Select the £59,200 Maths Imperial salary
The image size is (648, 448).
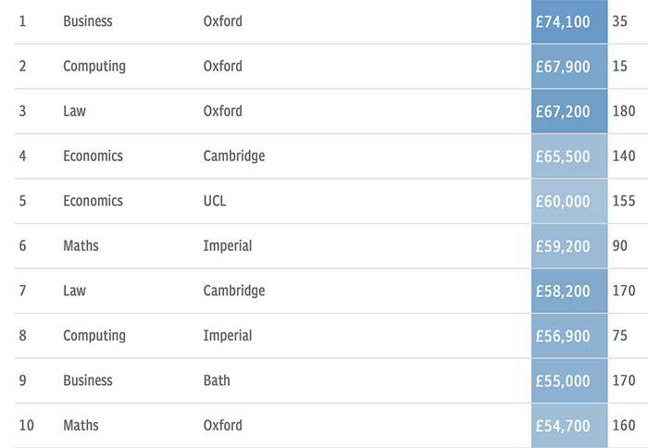(569, 246)
